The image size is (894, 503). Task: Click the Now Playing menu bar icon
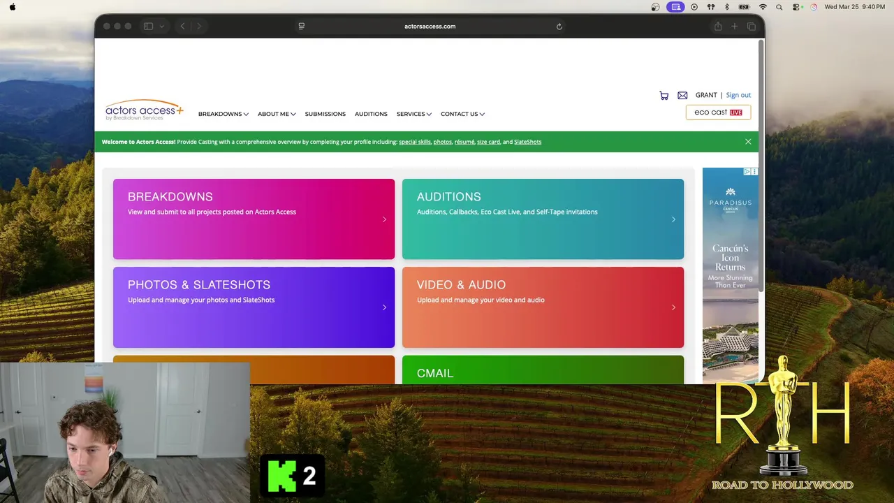(x=694, y=7)
